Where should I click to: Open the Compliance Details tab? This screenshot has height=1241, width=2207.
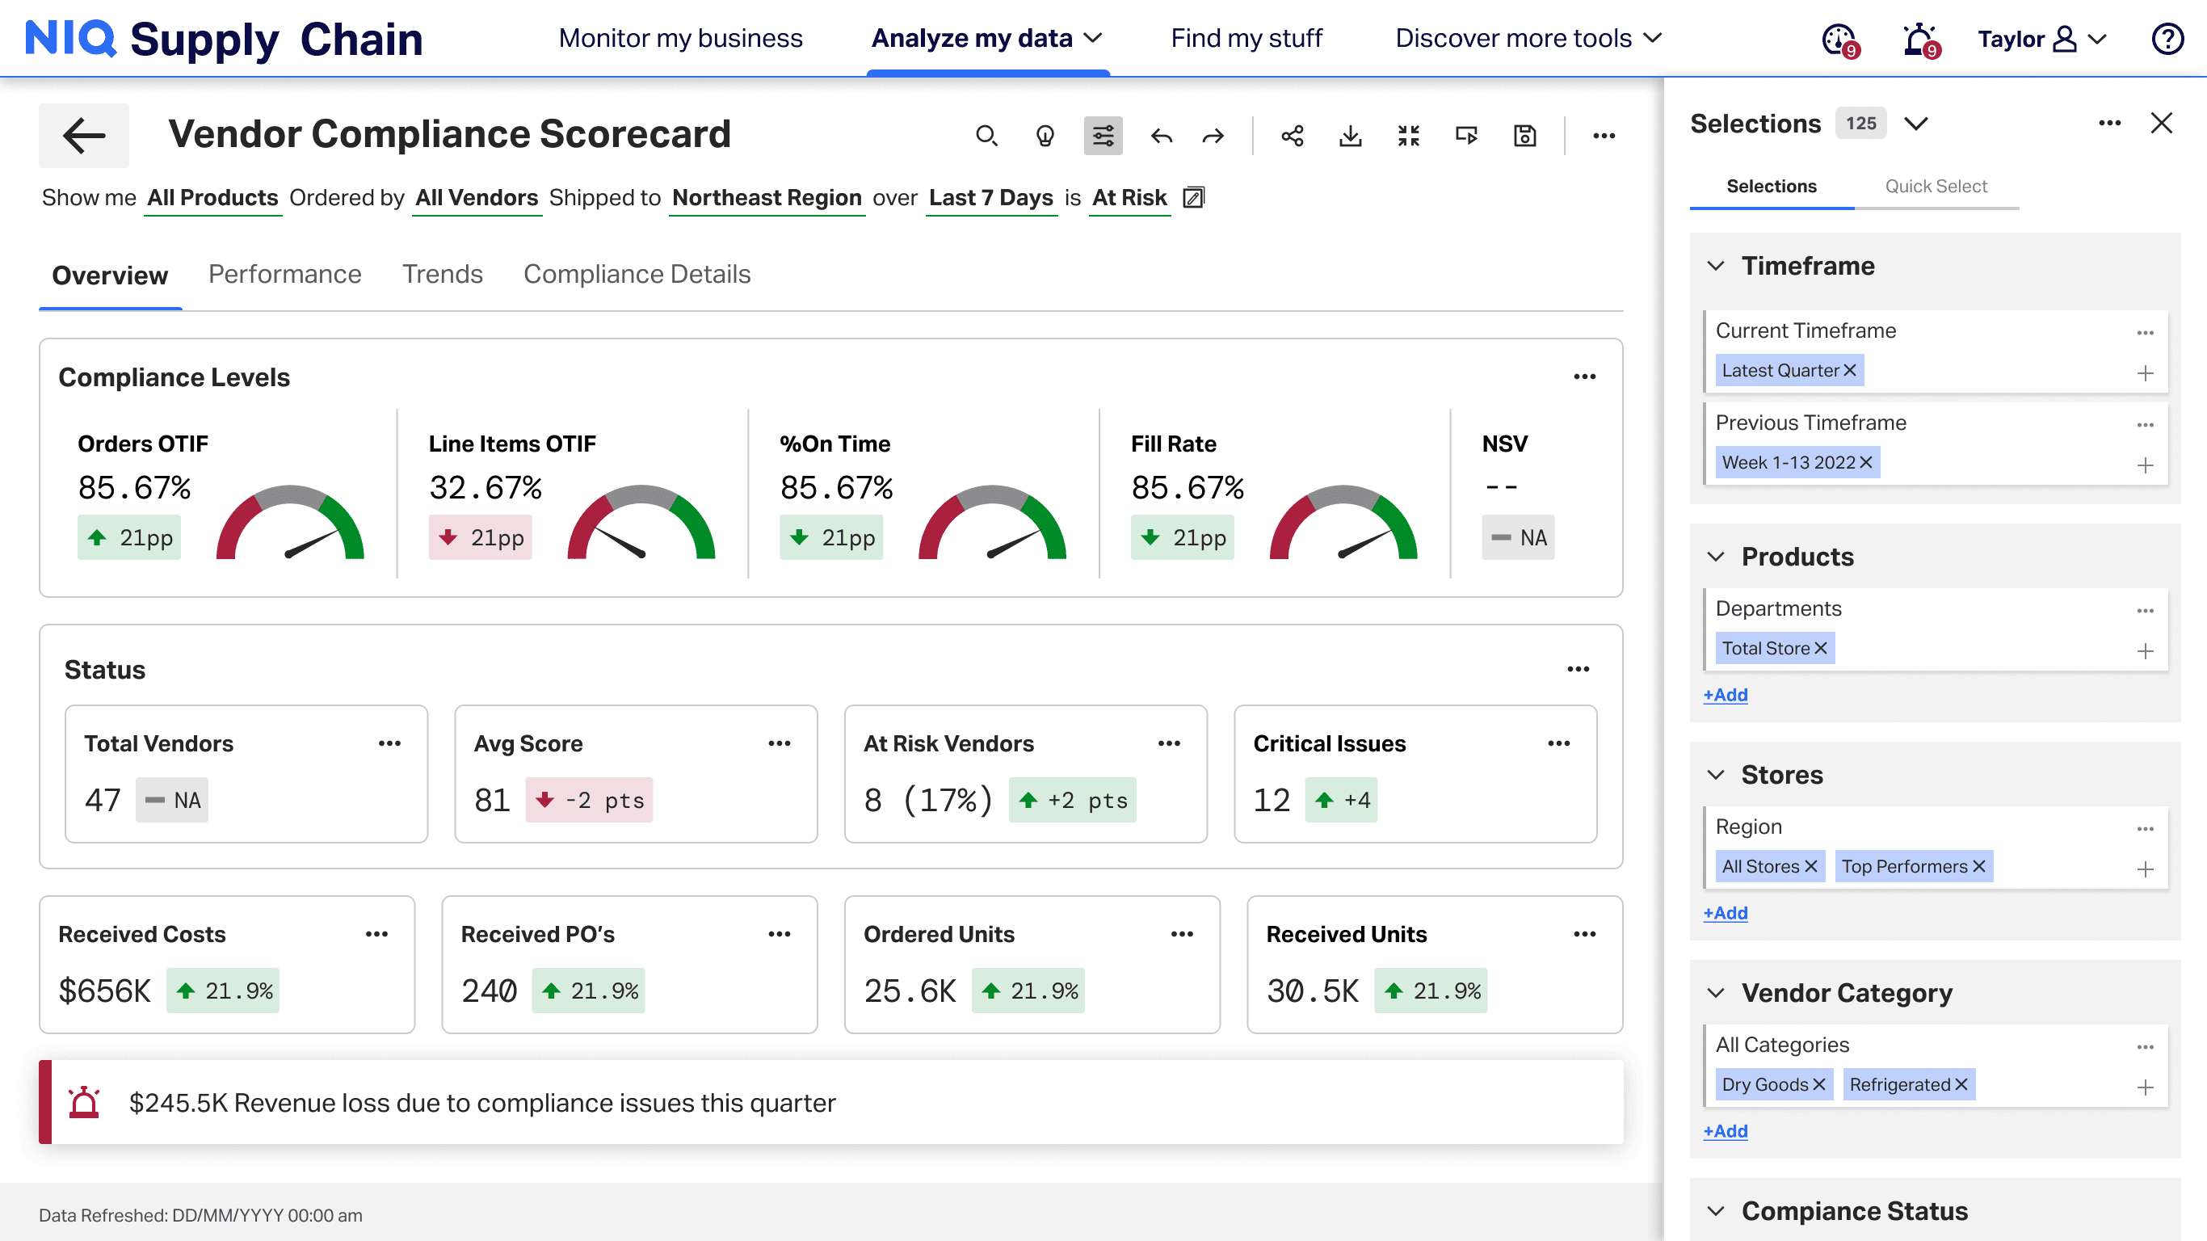[637, 274]
